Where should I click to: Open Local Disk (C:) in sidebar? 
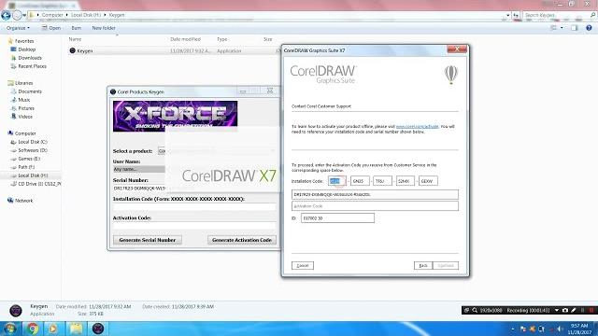(33, 142)
